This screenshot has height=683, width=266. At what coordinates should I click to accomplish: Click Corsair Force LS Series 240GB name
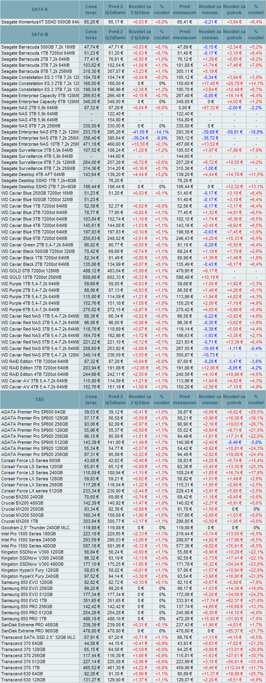(32, 473)
